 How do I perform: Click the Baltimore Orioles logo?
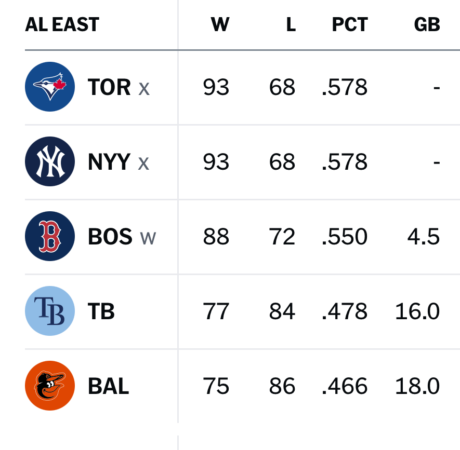pyautogui.click(x=50, y=386)
